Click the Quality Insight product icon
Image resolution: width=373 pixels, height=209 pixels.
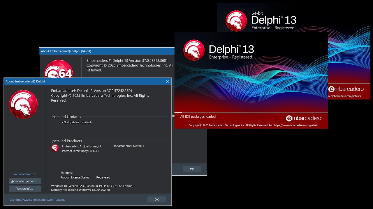55,148
